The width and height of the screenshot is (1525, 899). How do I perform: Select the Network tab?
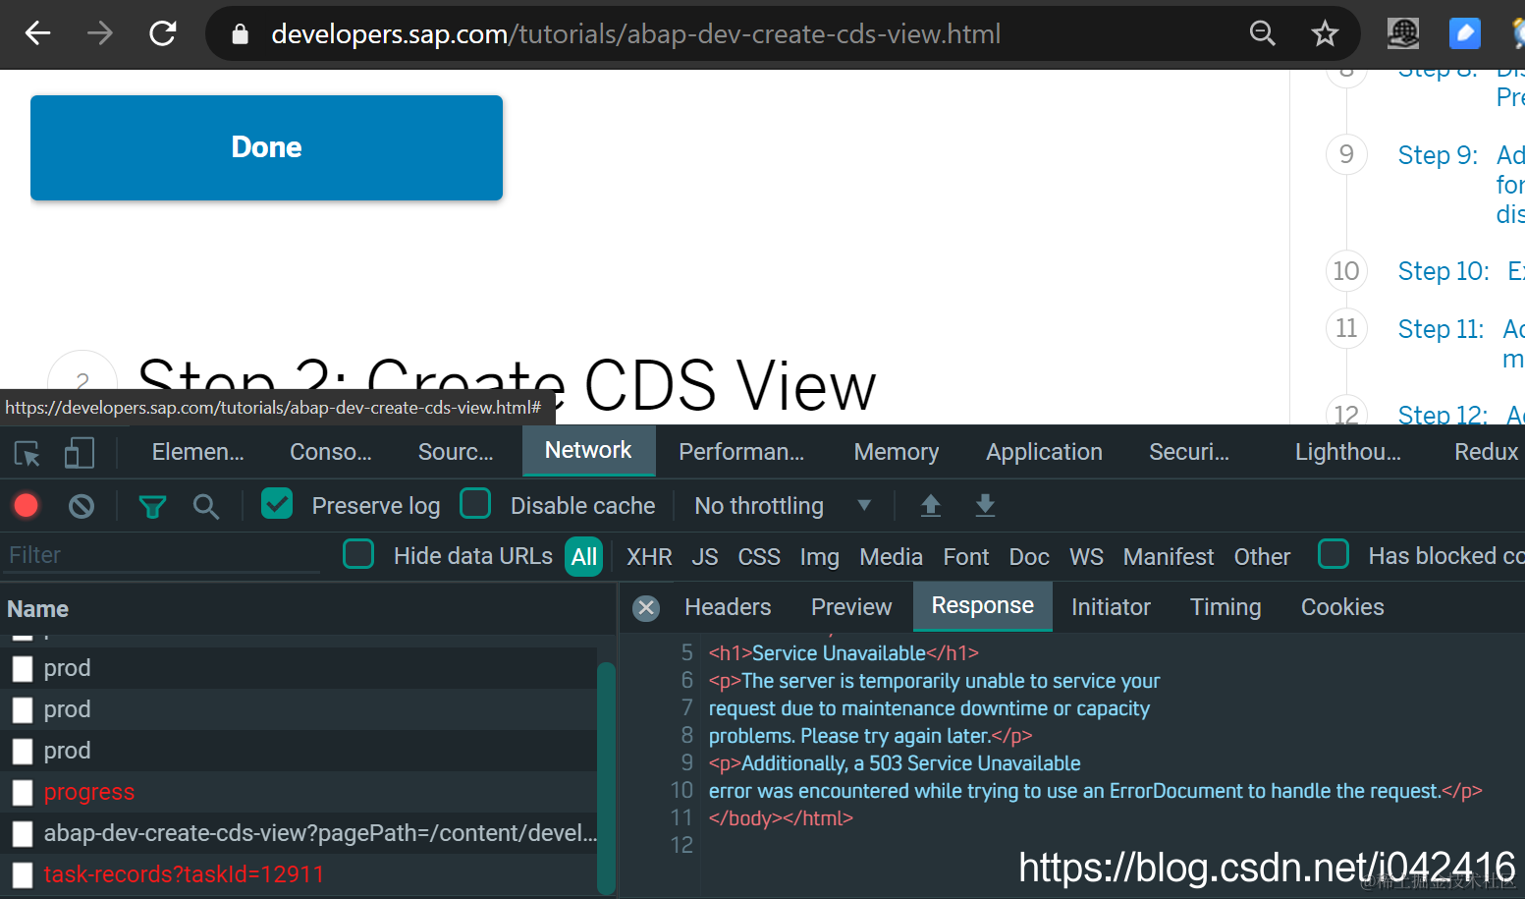(x=588, y=450)
